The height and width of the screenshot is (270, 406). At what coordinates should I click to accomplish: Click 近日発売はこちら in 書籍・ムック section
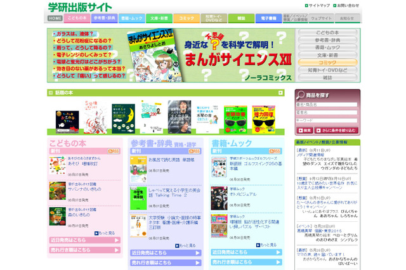pyautogui.click(x=247, y=252)
